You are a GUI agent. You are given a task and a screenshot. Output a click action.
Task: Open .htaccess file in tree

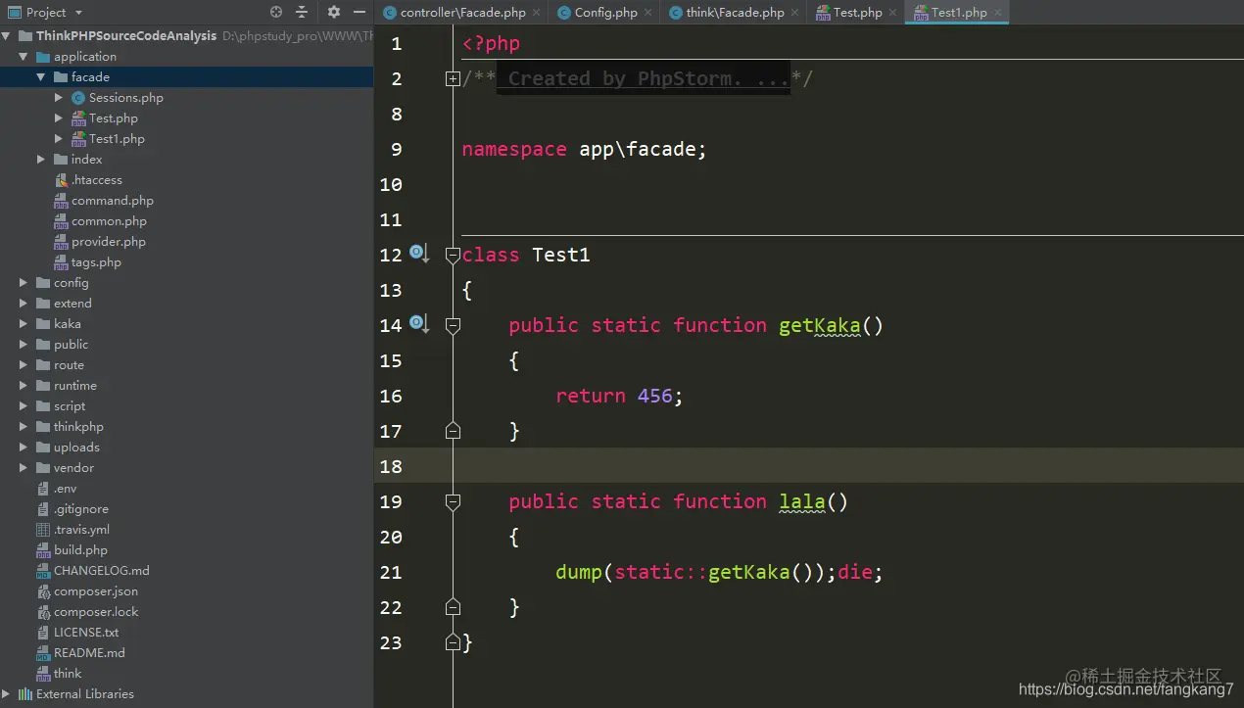tap(96, 180)
